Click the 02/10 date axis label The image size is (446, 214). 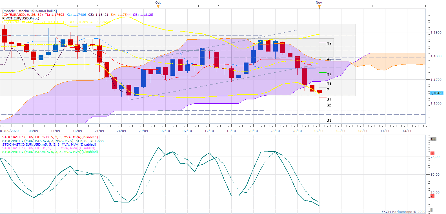165,131
